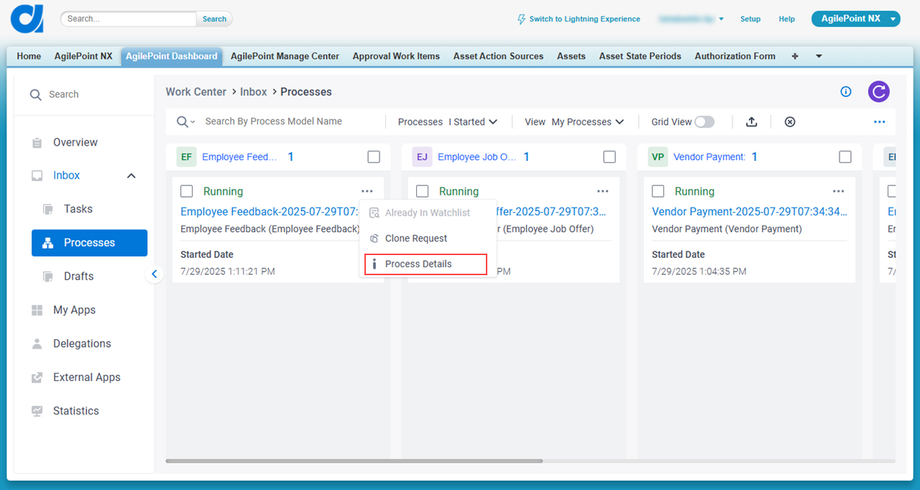Screen dimensions: 920x490
Task: Open the tab overflow arrow dropdown
Action: (x=819, y=56)
